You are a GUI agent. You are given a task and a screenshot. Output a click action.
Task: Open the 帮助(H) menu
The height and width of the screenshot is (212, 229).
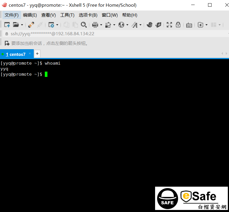coord(130,15)
